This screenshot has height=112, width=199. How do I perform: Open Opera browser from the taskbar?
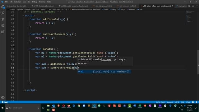(x=63, y=106)
